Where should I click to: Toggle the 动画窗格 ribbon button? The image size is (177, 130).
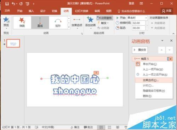point(104,18)
